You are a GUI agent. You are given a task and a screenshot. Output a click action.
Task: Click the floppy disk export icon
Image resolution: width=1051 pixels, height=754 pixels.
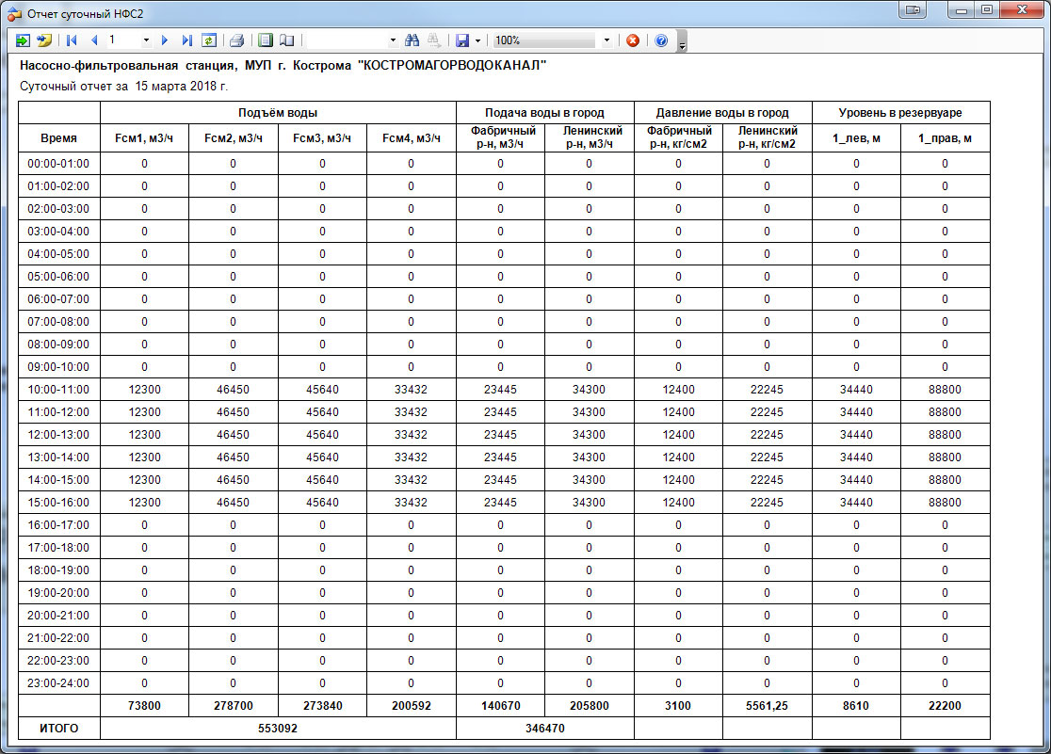coord(462,40)
